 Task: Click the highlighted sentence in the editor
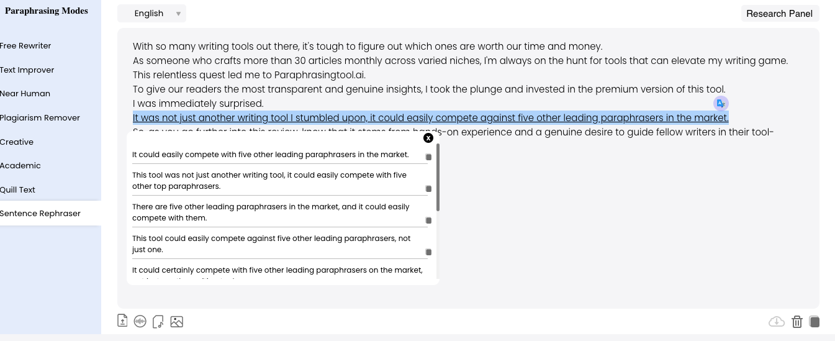(x=430, y=117)
